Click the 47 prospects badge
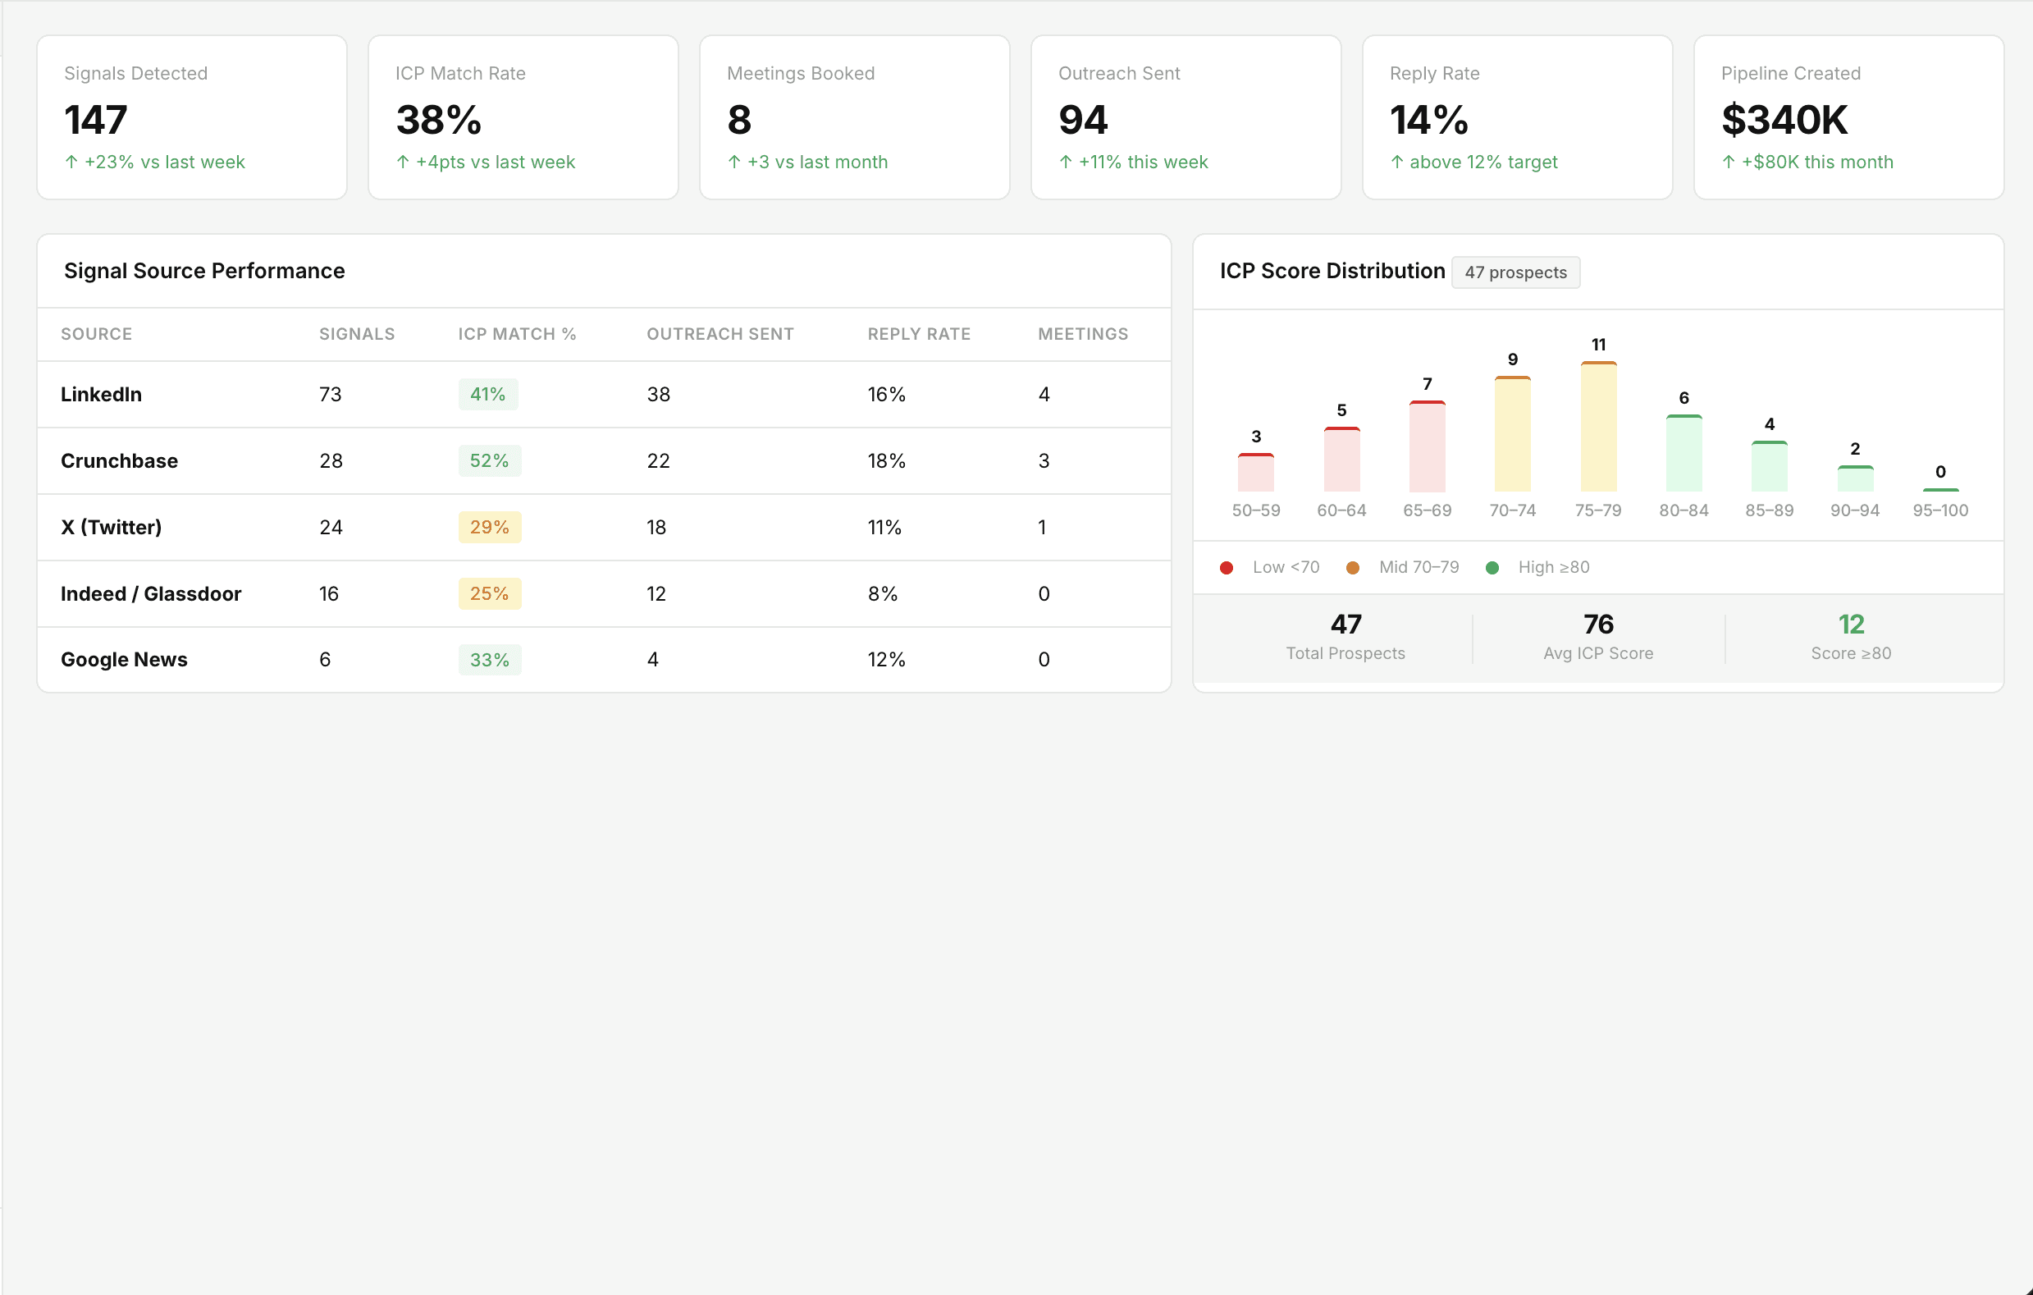 (x=1514, y=272)
